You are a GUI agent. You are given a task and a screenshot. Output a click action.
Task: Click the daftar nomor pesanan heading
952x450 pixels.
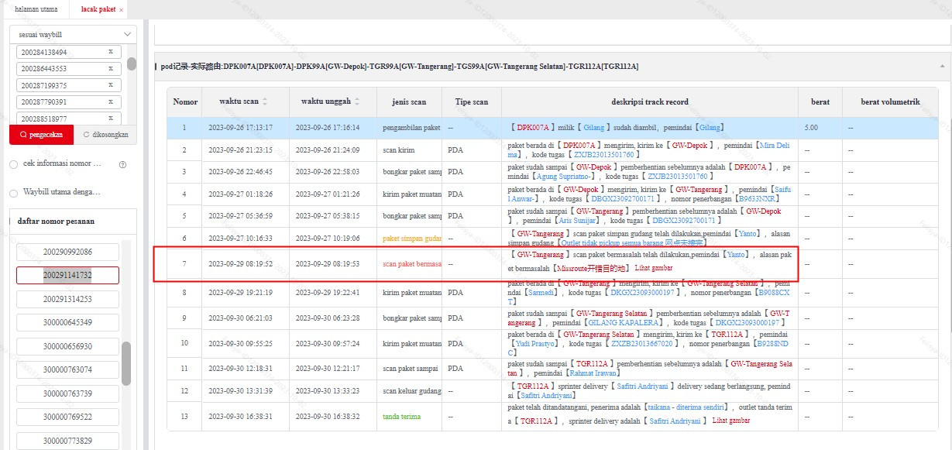point(56,221)
